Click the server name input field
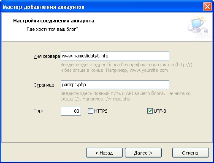The width and height of the screenshot is (214, 163). click(115, 56)
